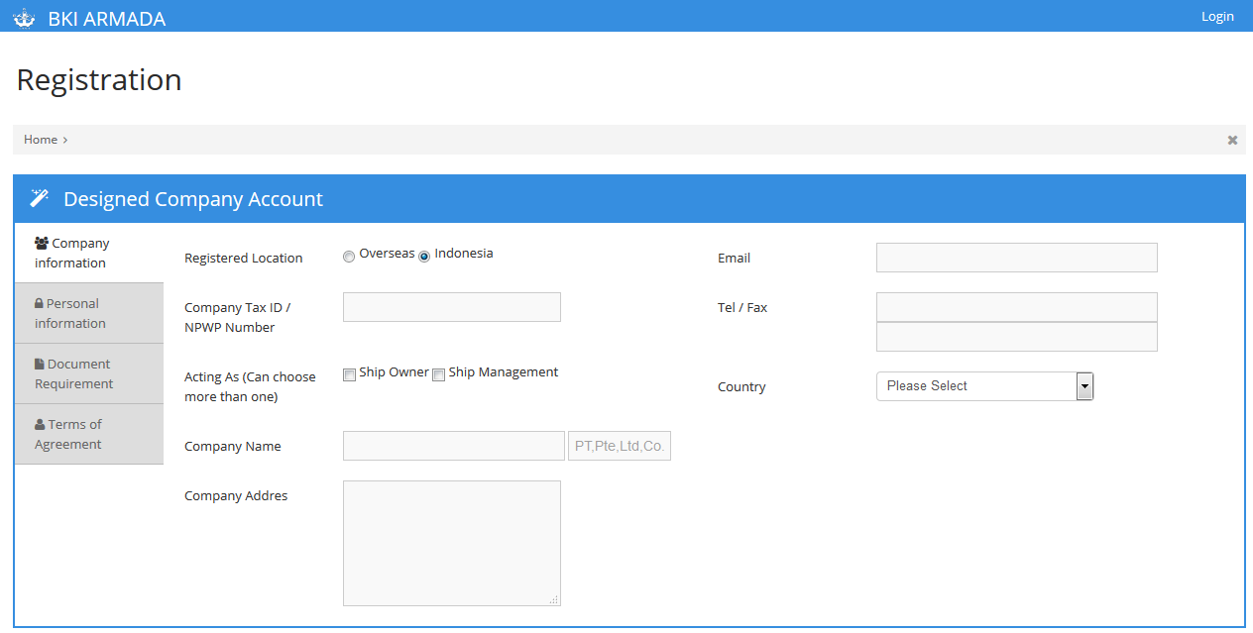Screen dimensions: 1253x633
Task: Click the users icon beside Company information
Action: 42,243
